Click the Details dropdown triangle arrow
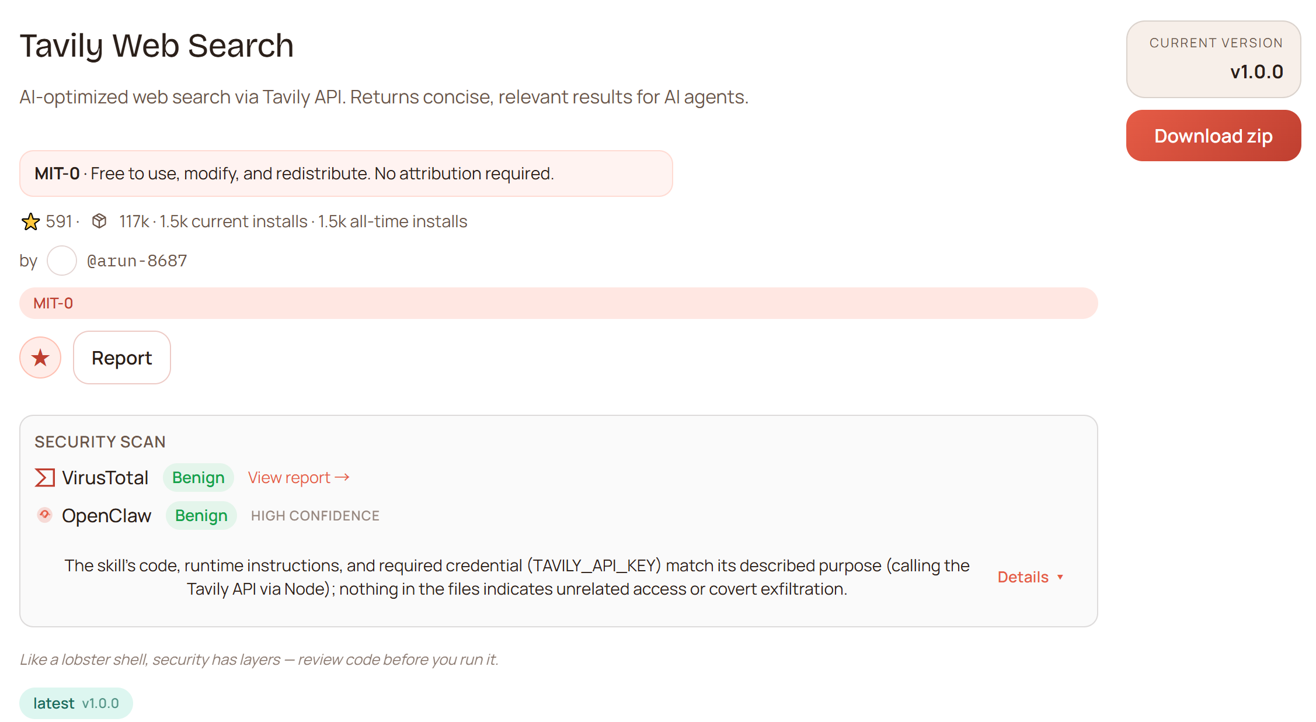Image resolution: width=1316 pixels, height=722 pixels. pyautogui.click(x=1060, y=577)
